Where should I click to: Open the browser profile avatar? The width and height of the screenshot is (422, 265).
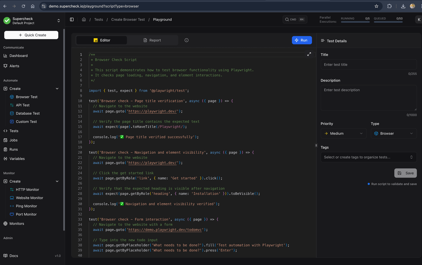click(413, 6)
